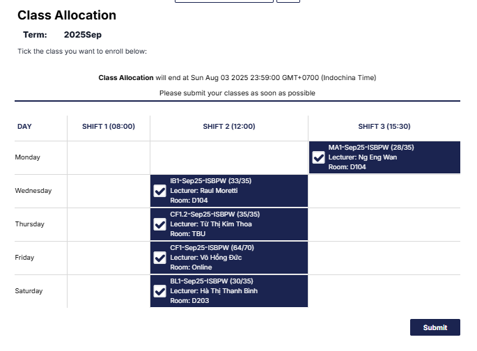Viewport: 477px width, 351px height.
Task: Click the 2025Sep term value
Action: tap(83, 35)
